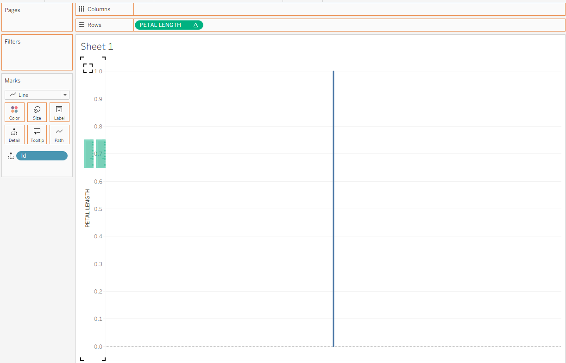The width and height of the screenshot is (566, 363).
Task: Click axis tick label 1.0
Action: click(x=98, y=71)
